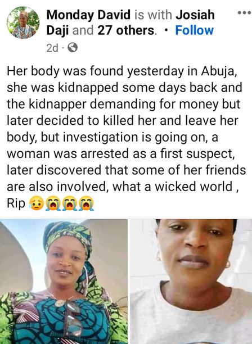Click the globe public privacy icon
The width and height of the screenshot is (252, 344).
[x=73, y=47]
